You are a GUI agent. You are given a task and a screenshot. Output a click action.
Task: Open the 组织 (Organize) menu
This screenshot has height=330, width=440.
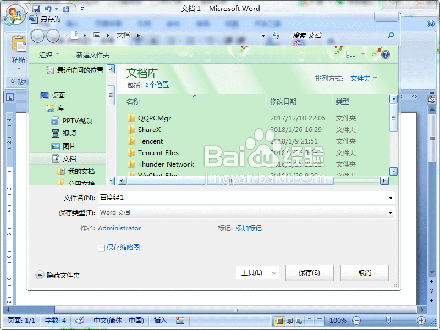(49, 54)
